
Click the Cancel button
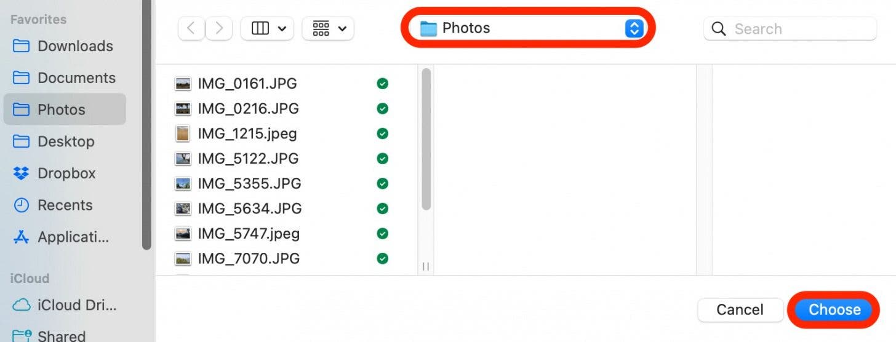click(x=740, y=309)
